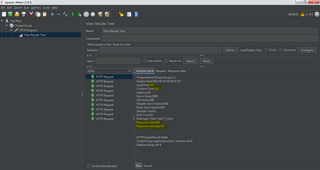Click the Open file folder icon
The width and height of the screenshot is (320, 170).
click(x=17, y=14)
